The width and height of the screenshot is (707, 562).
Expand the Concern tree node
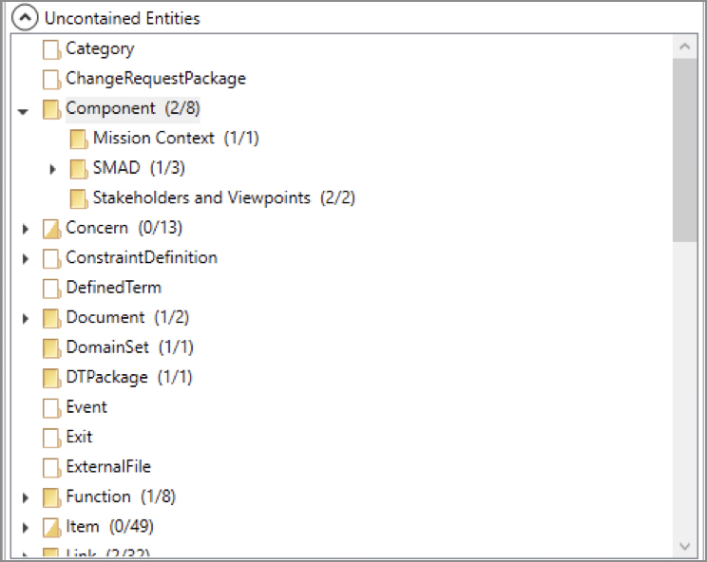(26, 229)
